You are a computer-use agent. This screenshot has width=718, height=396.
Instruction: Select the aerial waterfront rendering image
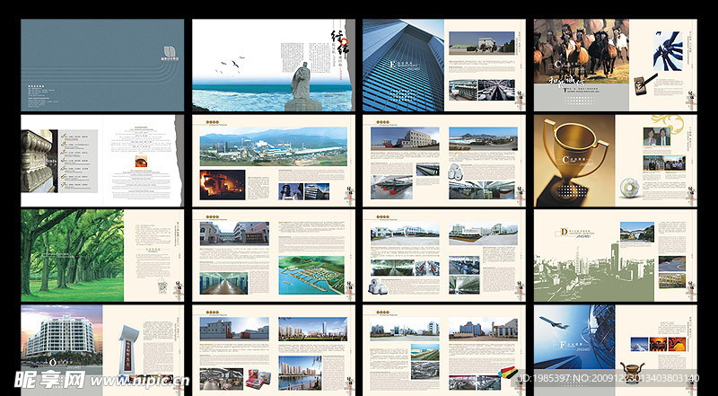tap(311, 275)
